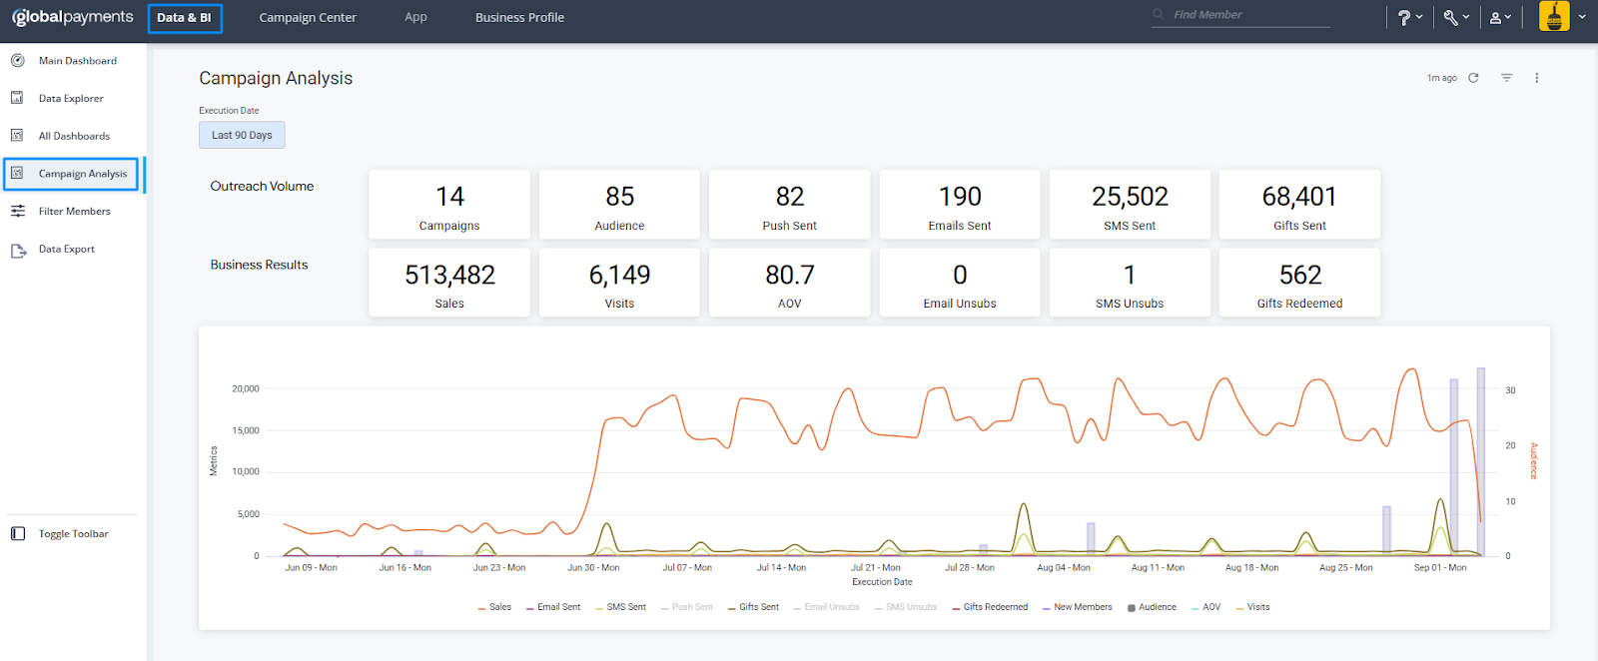
Task: Click the Filter Members sliders icon
Action: coord(18,212)
